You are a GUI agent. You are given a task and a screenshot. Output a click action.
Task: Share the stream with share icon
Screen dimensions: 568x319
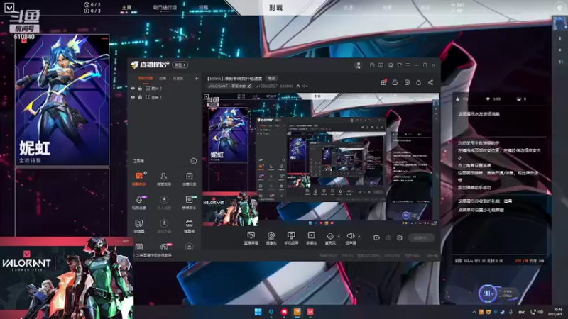click(430, 82)
